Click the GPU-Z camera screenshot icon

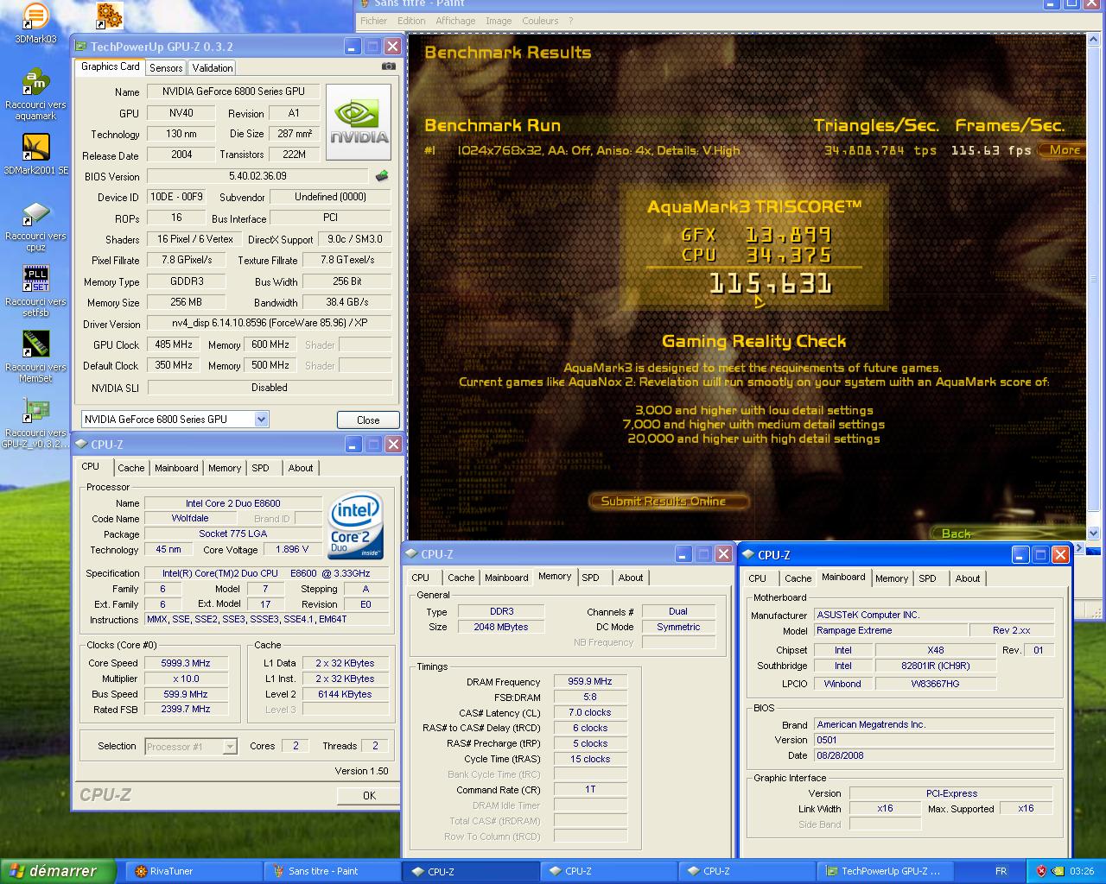[x=389, y=66]
